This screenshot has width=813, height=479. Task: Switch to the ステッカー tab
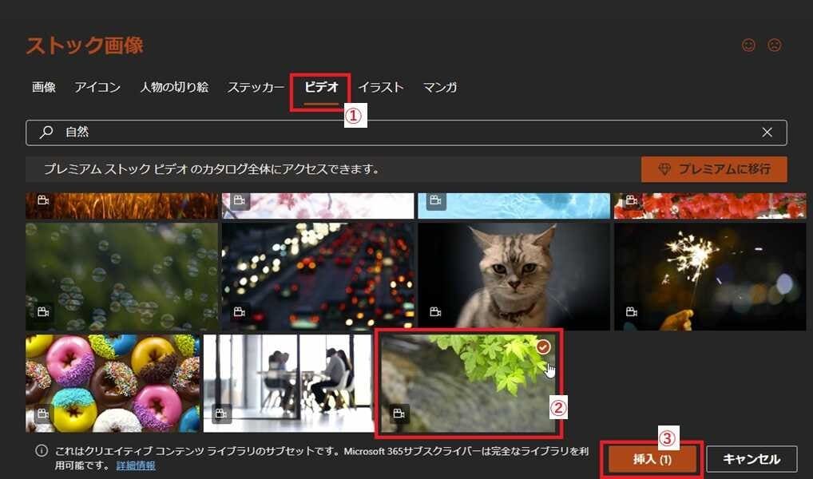pyautogui.click(x=256, y=87)
